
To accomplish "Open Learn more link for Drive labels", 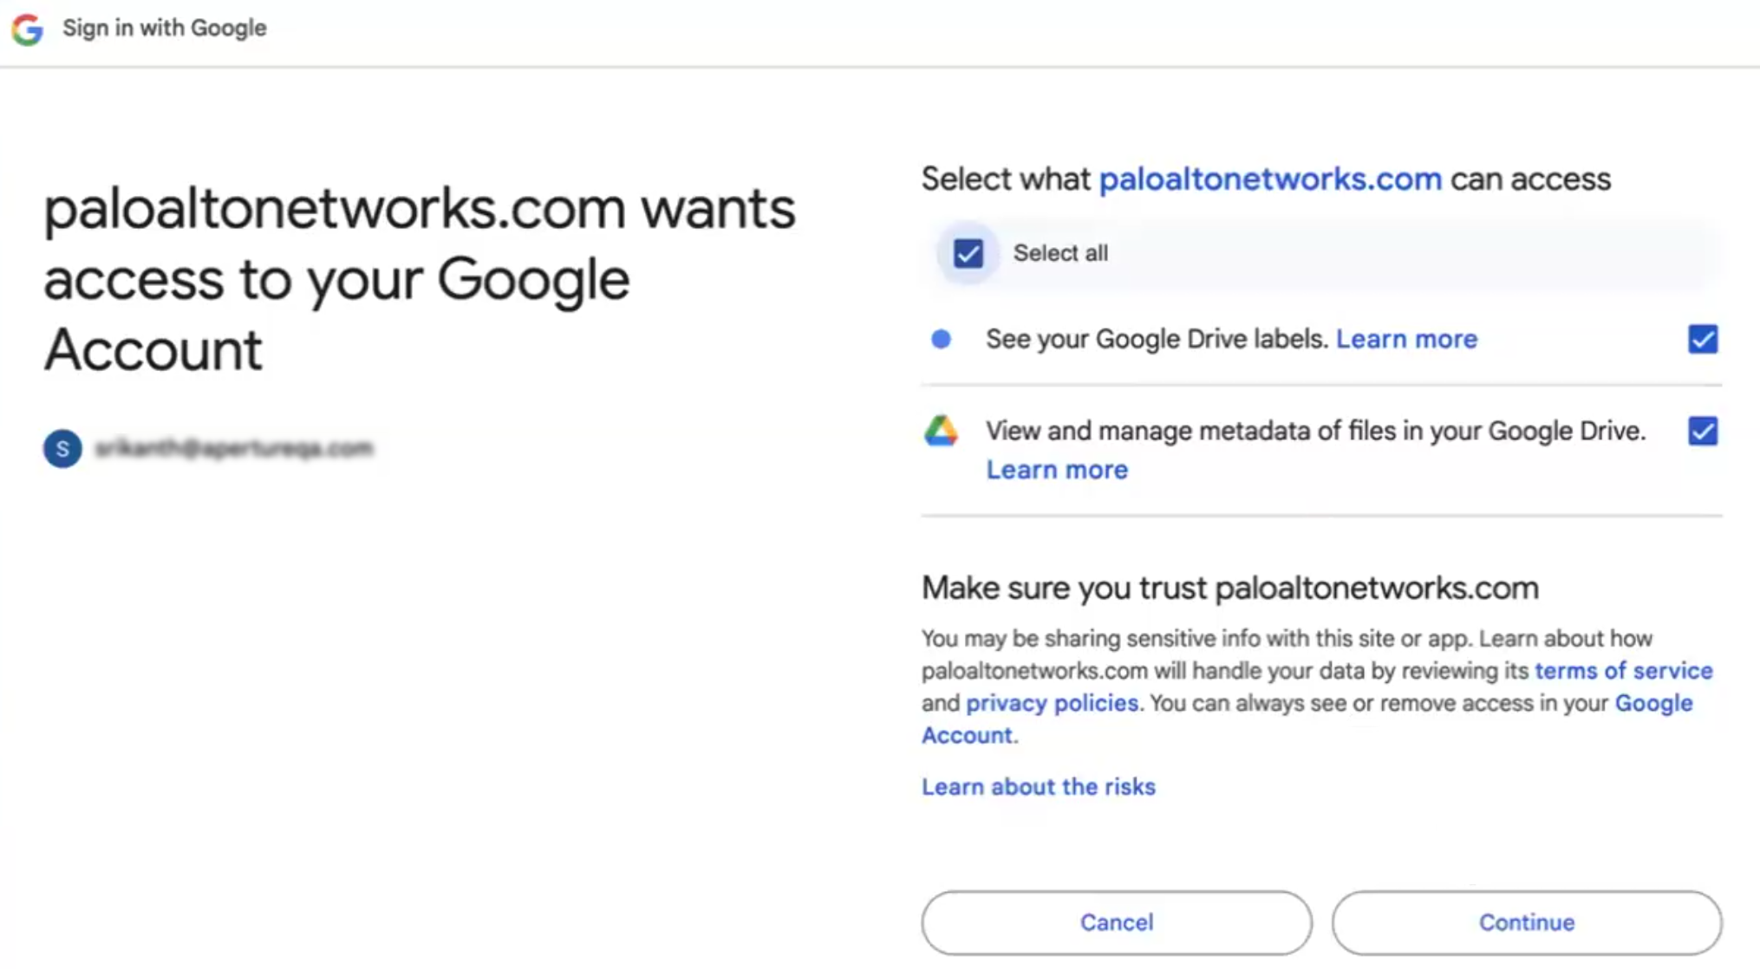I will [1406, 339].
